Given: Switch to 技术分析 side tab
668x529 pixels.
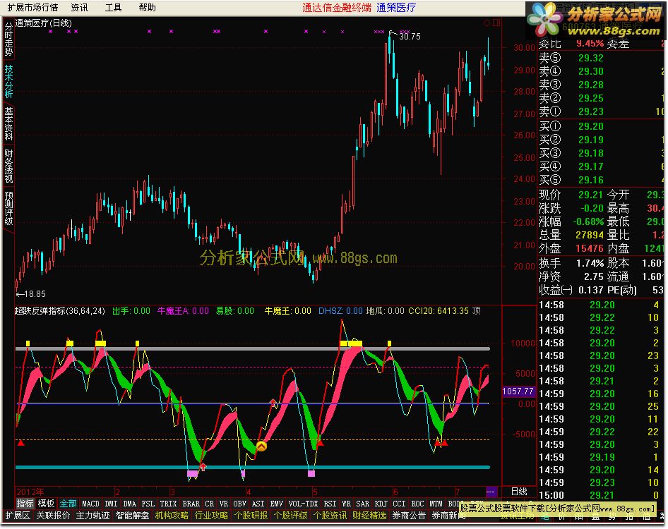Looking at the screenshot, I should [8, 82].
